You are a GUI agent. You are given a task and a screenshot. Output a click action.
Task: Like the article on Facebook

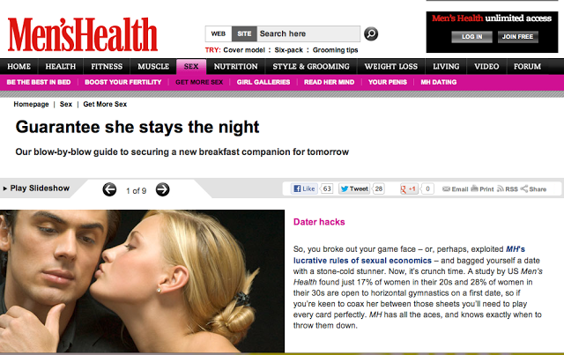point(304,189)
